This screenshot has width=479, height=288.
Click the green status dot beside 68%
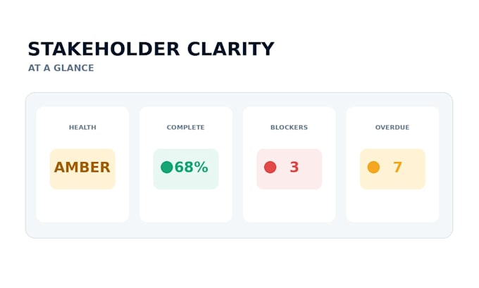(x=167, y=168)
